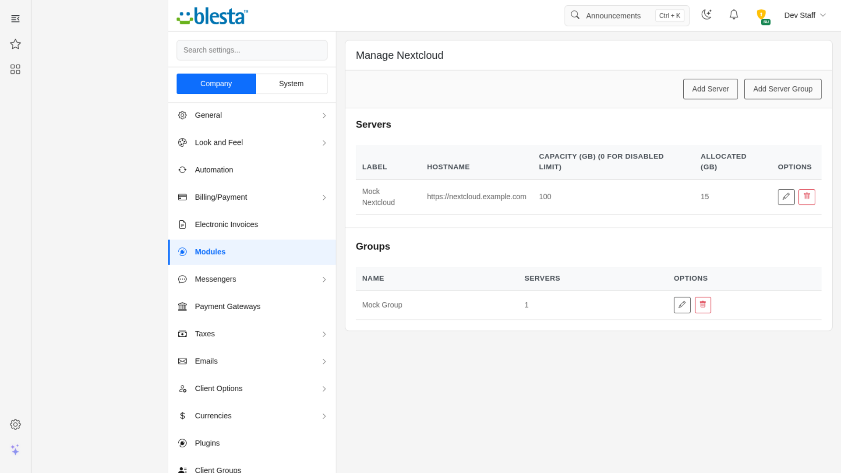This screenshot has height=473, width=841.
Task: Click the Payment Gateways bank icon
Action: click(183, 307)
